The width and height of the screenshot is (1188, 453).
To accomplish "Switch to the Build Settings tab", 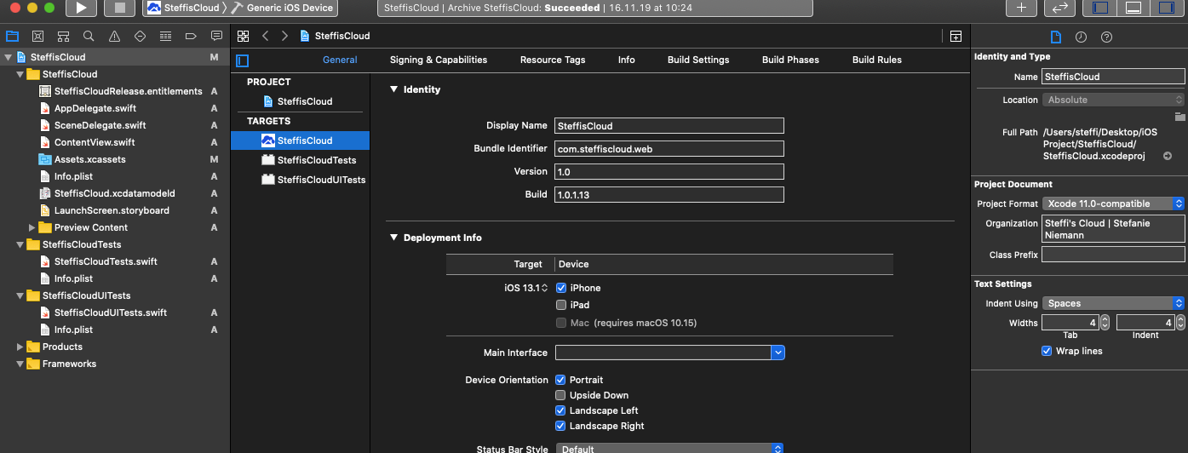I will pyautogui.click(x=697, y=60).
